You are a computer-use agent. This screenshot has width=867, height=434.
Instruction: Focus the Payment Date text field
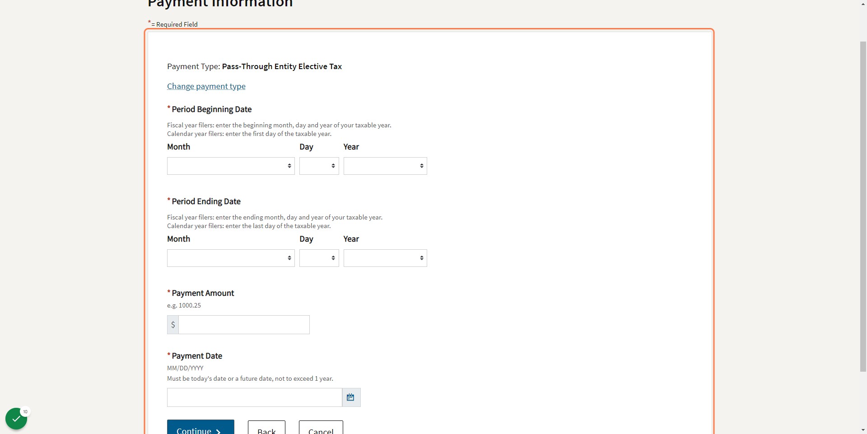tap(255, 397)
